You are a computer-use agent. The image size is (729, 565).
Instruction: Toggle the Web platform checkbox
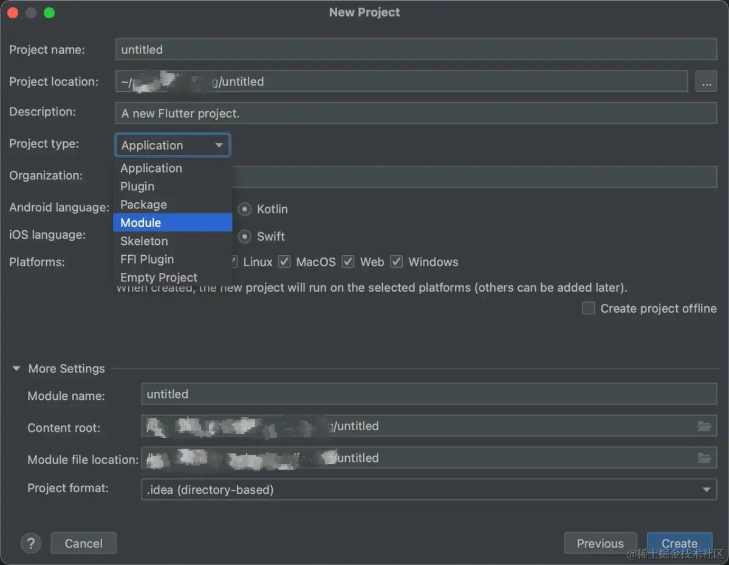pos(348,262)
